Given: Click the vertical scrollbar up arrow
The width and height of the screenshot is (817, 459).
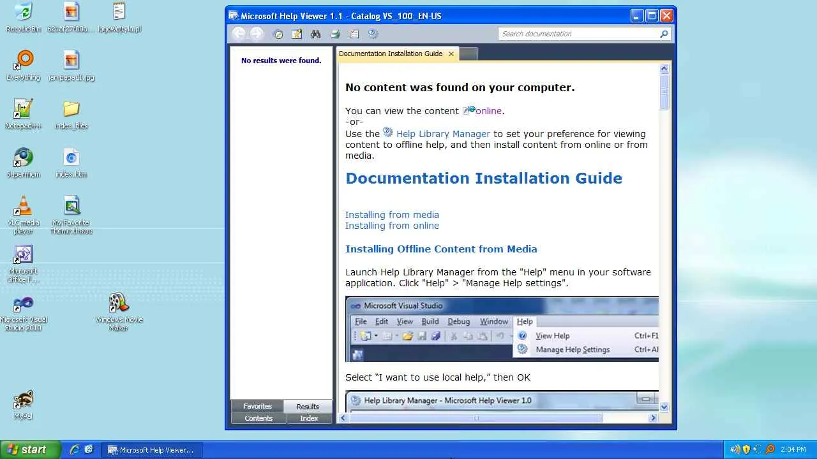Looking at the screenshot, I should tap(664, 68).
